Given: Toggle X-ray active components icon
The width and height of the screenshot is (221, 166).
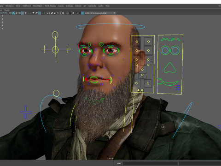Looking at the screenshot, I should click(x=55, y=13).
